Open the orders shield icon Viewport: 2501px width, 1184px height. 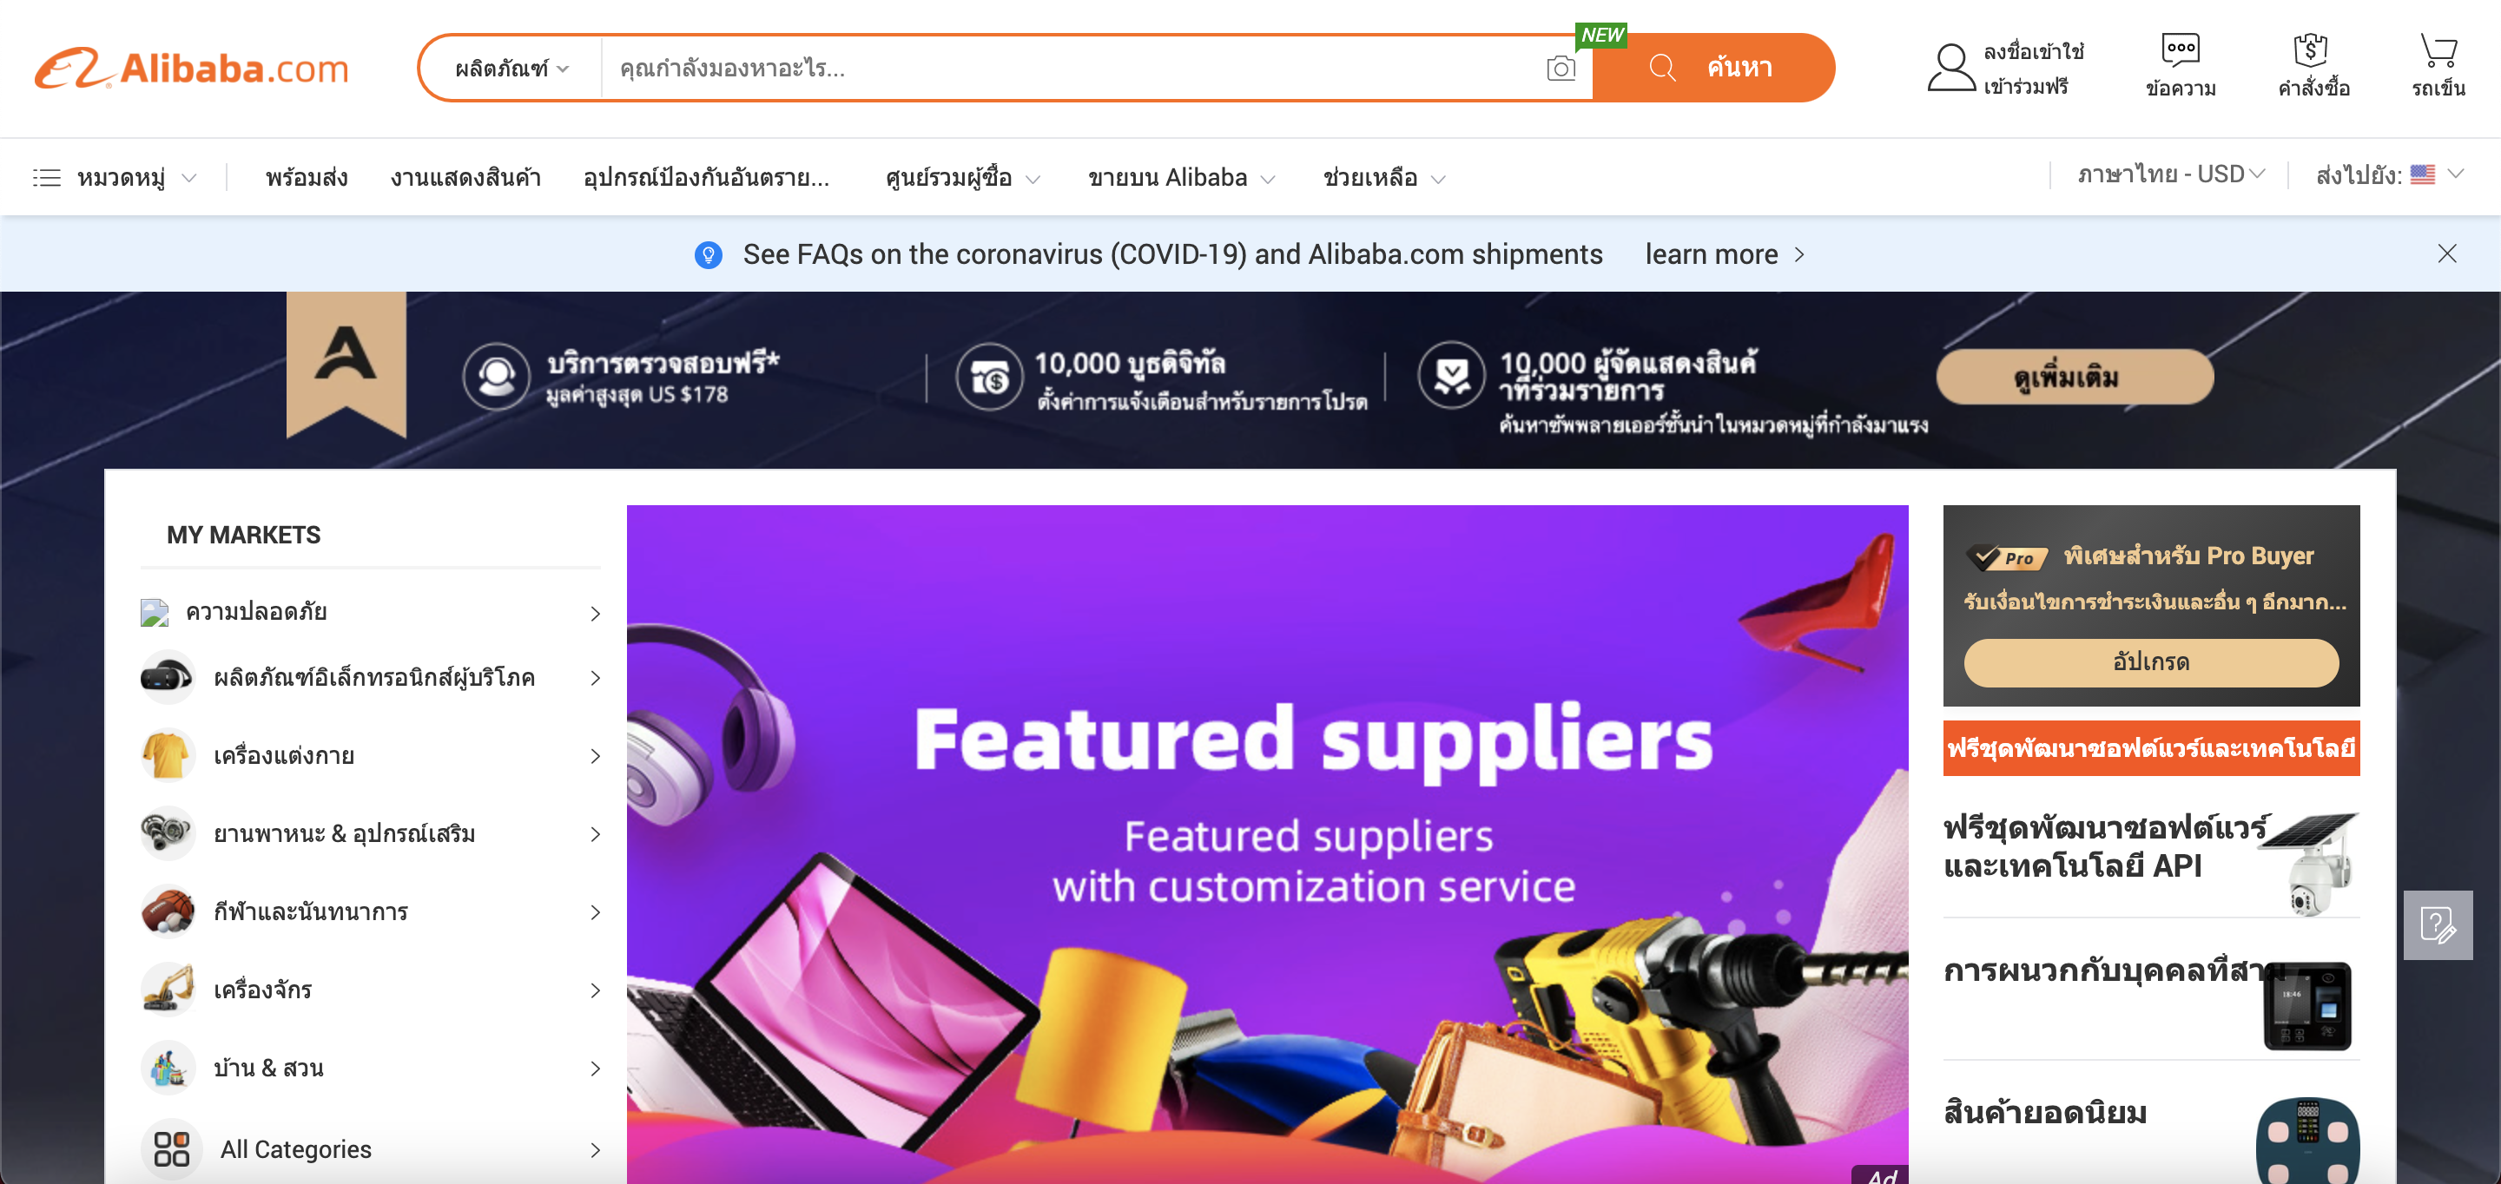2311,49
